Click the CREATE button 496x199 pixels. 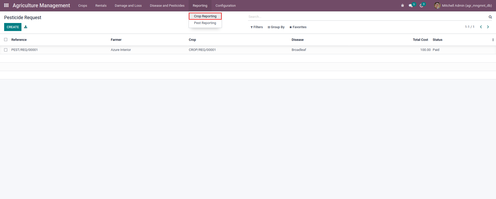point(13,27)
